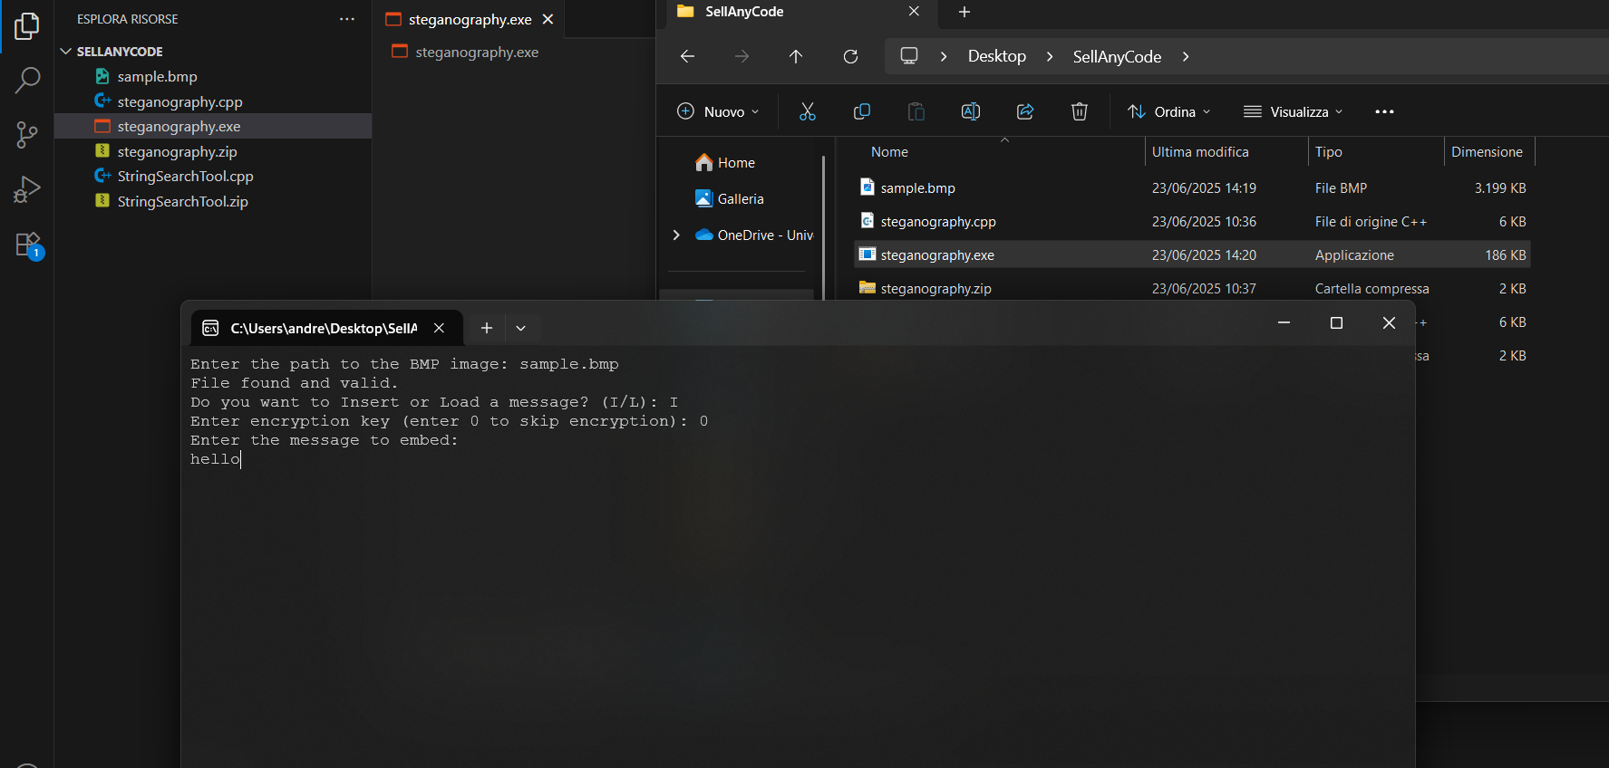Click the Delete trash icon in File Explorer
This screenshot has height=768, width=1609.
coord(1079,111)
